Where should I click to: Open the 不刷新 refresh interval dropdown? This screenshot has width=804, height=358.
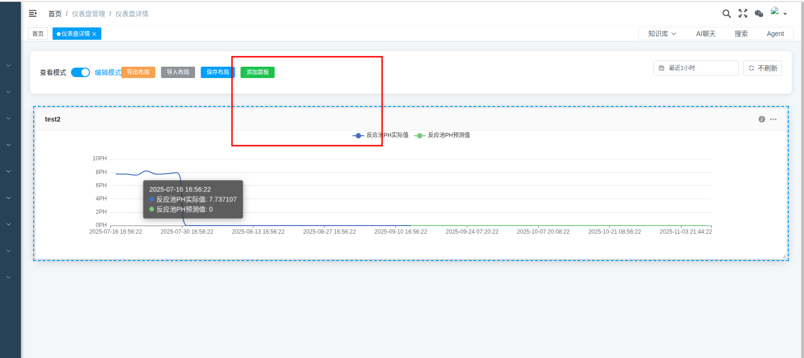point(762,68)
